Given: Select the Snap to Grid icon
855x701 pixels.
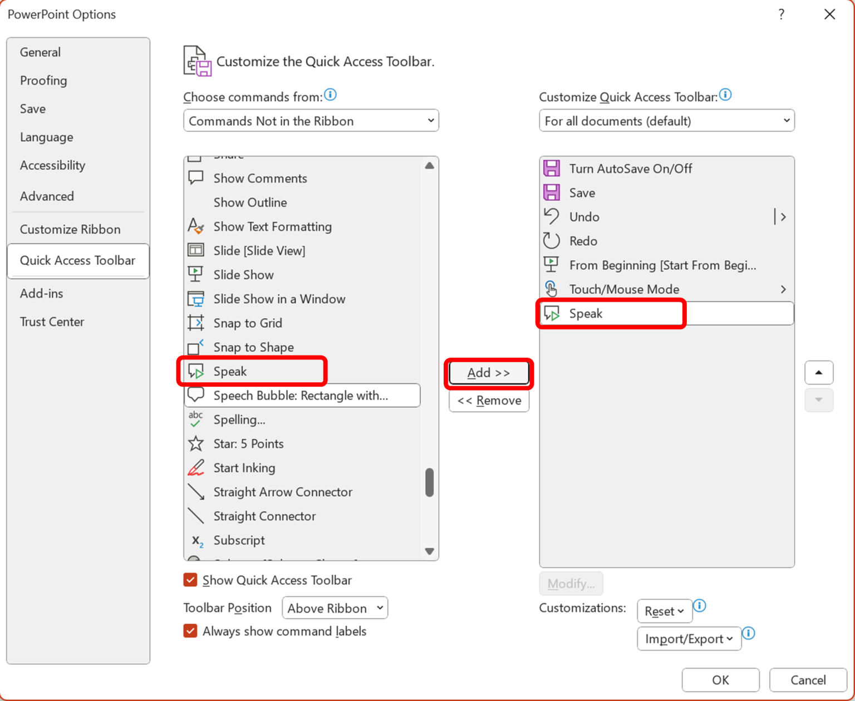Looking at the screenshot, I should (196, 323).
